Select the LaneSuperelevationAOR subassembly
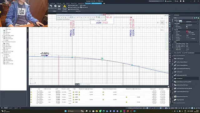200x113 pixels. pos(180,75)
